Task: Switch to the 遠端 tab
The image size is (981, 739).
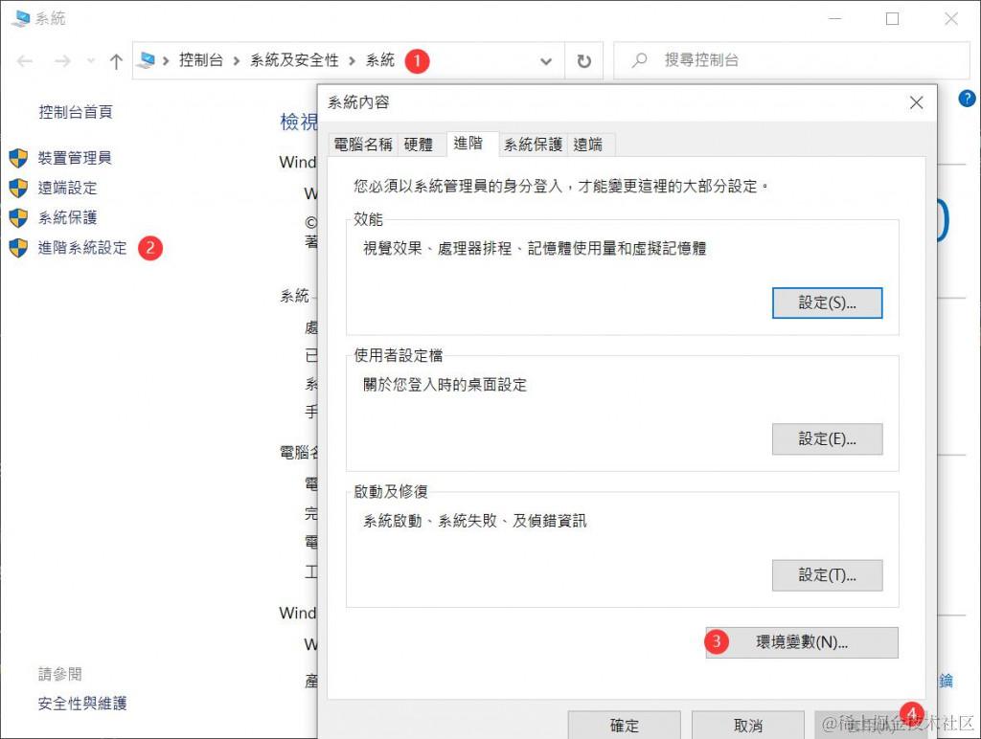Action: click(x=588, y=144)
